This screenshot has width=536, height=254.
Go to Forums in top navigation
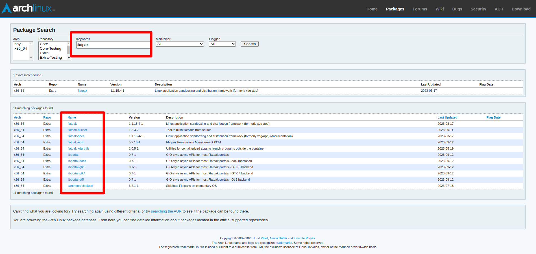[x=420, y=9]
